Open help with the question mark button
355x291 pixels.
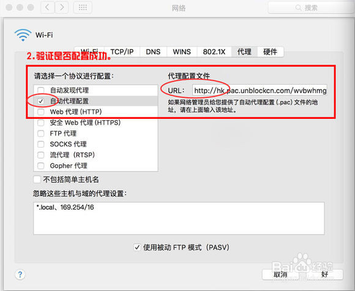20,274
